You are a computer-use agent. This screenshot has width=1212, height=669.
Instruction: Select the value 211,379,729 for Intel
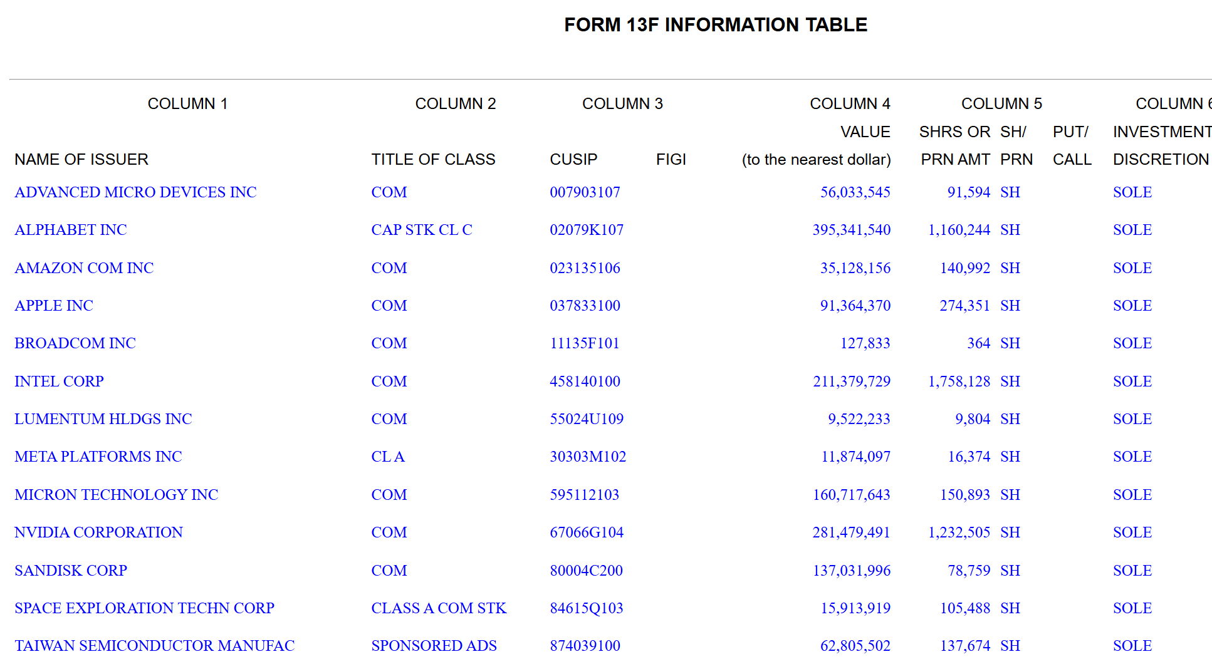coord(852,381)
